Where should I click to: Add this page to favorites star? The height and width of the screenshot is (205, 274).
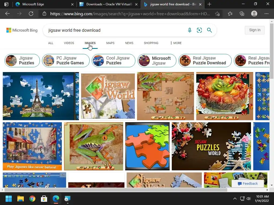pos(217,14)
